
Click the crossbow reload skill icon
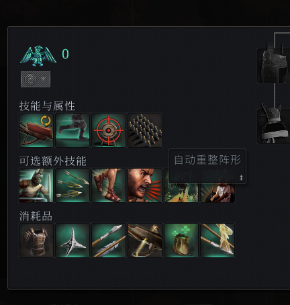(x=36, y=130)
